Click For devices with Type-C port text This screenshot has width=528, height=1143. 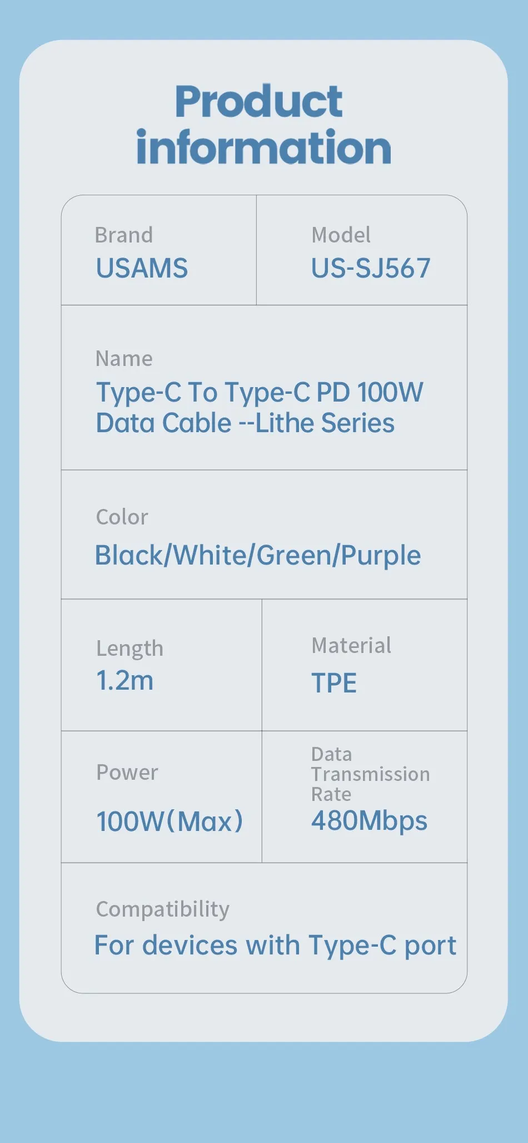[275, 946]
